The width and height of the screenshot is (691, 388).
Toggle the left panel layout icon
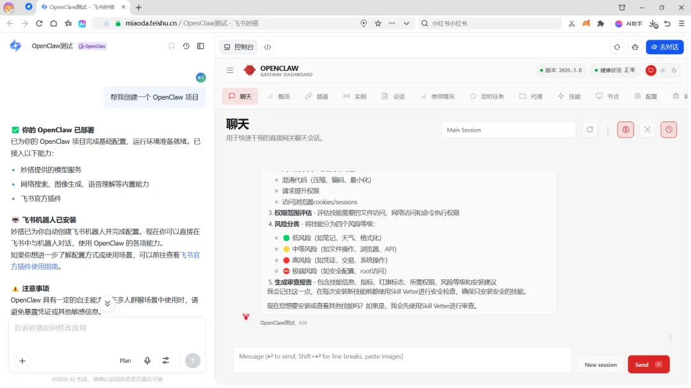point(200,46)
